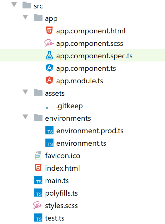
Task: Click the assets folder icon
Action: point(38,92)
